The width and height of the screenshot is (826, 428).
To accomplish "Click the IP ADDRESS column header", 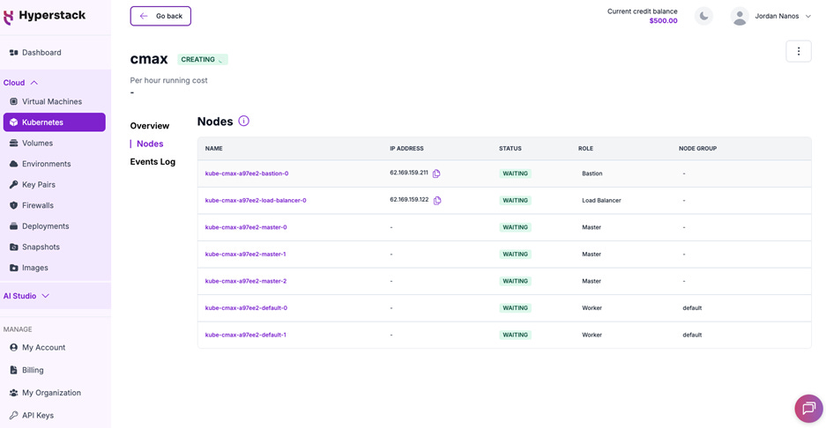I will 406,149.
